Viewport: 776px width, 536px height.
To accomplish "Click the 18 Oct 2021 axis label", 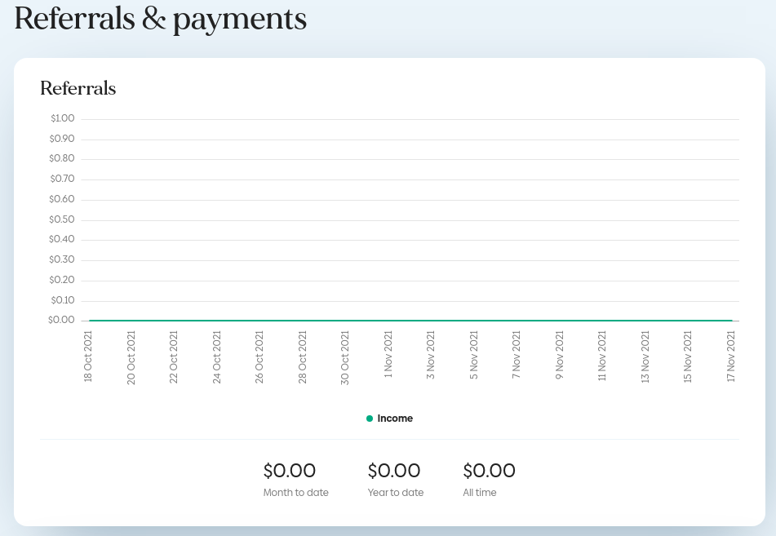I will pos(88,357).
